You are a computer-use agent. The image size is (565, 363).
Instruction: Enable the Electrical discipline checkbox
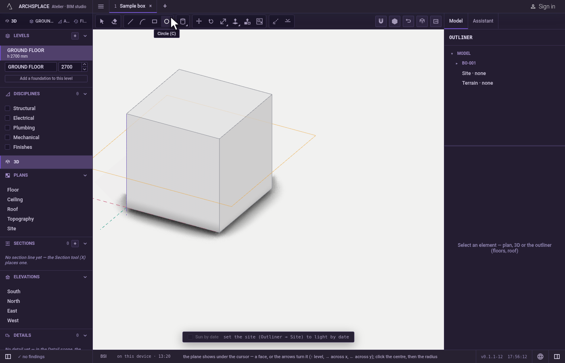coord(7,118)
